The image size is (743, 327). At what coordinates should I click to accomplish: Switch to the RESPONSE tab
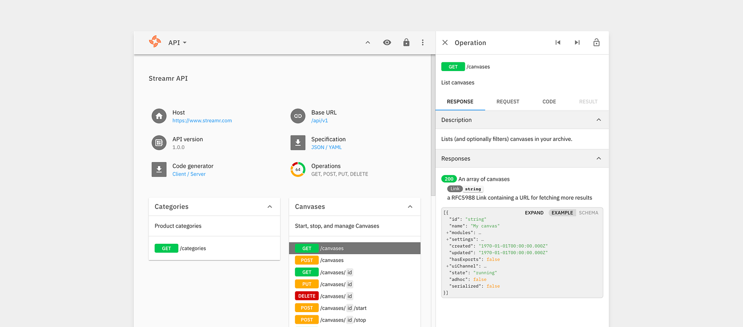click(x=460, y=102)
